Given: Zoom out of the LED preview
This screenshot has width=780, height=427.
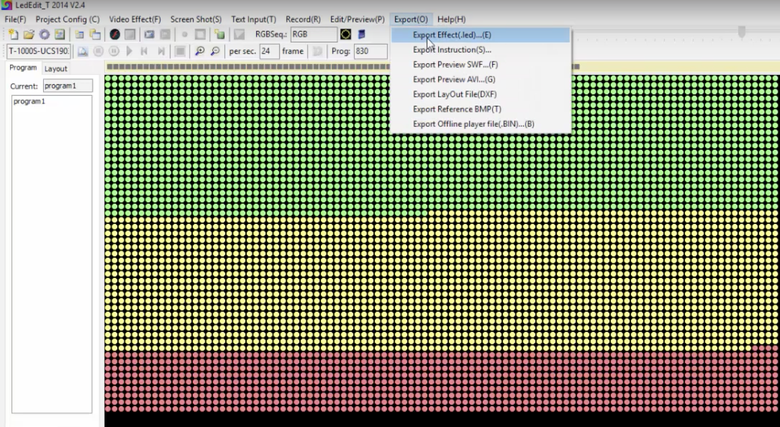Looking at the screenshot, I should click(215, 51).
